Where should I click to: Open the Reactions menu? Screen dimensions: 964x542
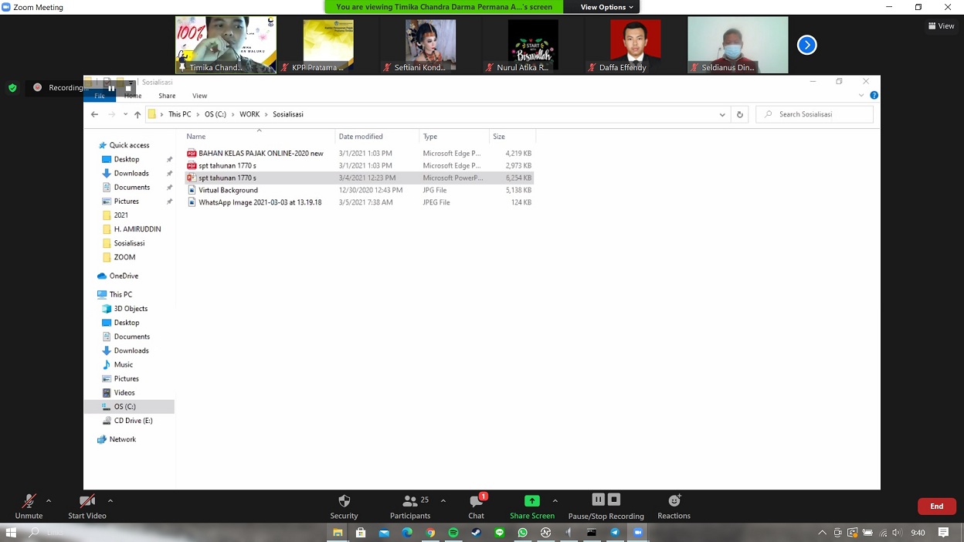click(x=674, y=501)
